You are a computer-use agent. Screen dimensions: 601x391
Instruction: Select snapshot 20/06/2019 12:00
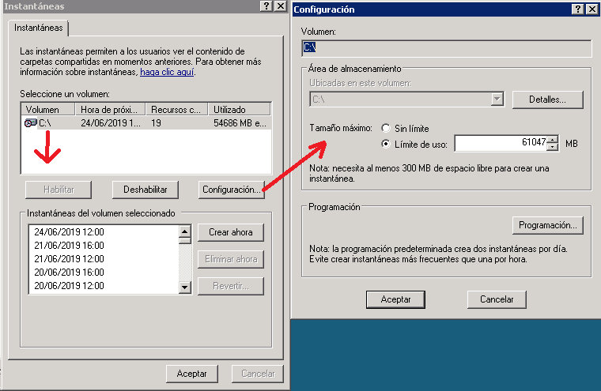coord(69,286)
